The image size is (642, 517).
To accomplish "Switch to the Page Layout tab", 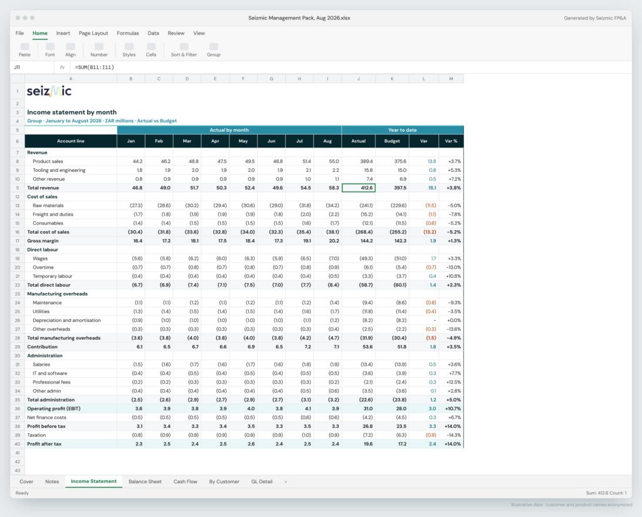I will pos(93,33).
